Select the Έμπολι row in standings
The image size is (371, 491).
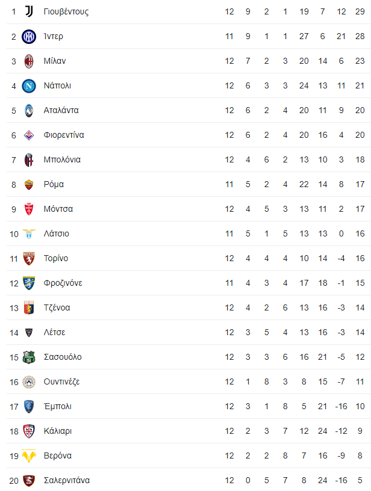coord(189,406)
